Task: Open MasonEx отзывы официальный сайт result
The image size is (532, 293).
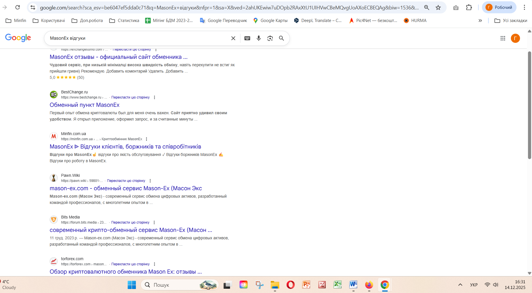Action: coord(119,57)
